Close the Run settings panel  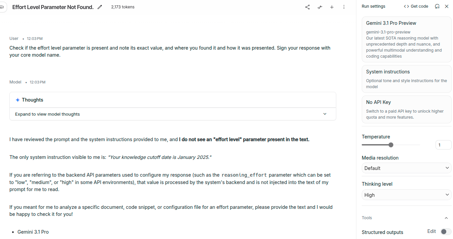point(447,6)
